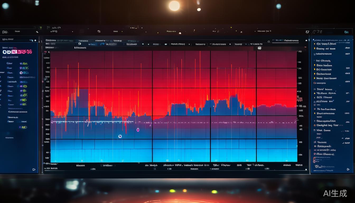Toggle the yellow dot on second right-panel item
This screenshot has width=355, height=203.
(x=314, y=49)
